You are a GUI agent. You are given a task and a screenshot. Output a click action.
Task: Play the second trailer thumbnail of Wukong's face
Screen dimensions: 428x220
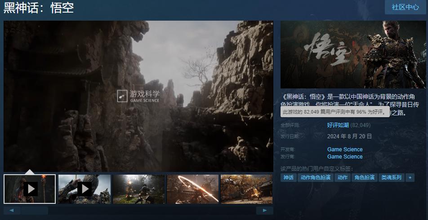click(x=85, y=189)
